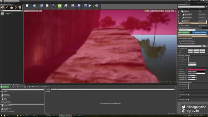
Task: Click the Deep Opacity color bar
Action: pos(196,71)
